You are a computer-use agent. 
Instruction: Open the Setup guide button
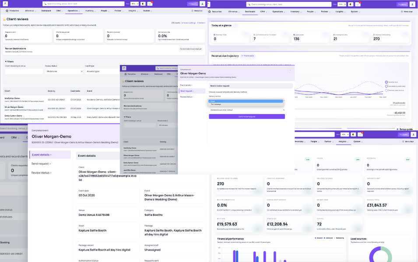(405, 129)
